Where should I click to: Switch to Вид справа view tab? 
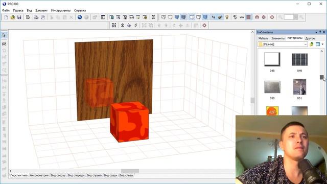[94, 175]
